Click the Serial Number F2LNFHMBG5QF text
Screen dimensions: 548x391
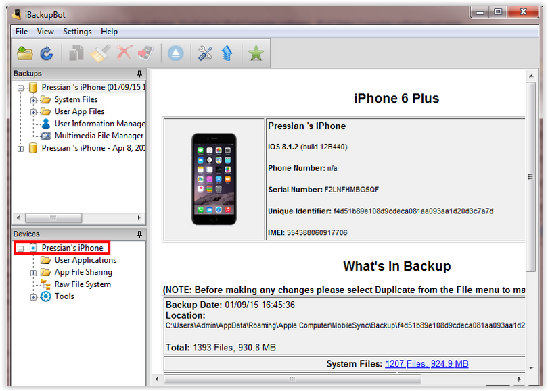click(x=323, y=190)
